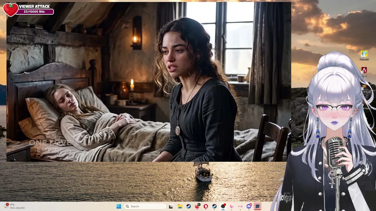Launch the Apex desktop shortcut
The image size is (376, 211).
[364, 72]
